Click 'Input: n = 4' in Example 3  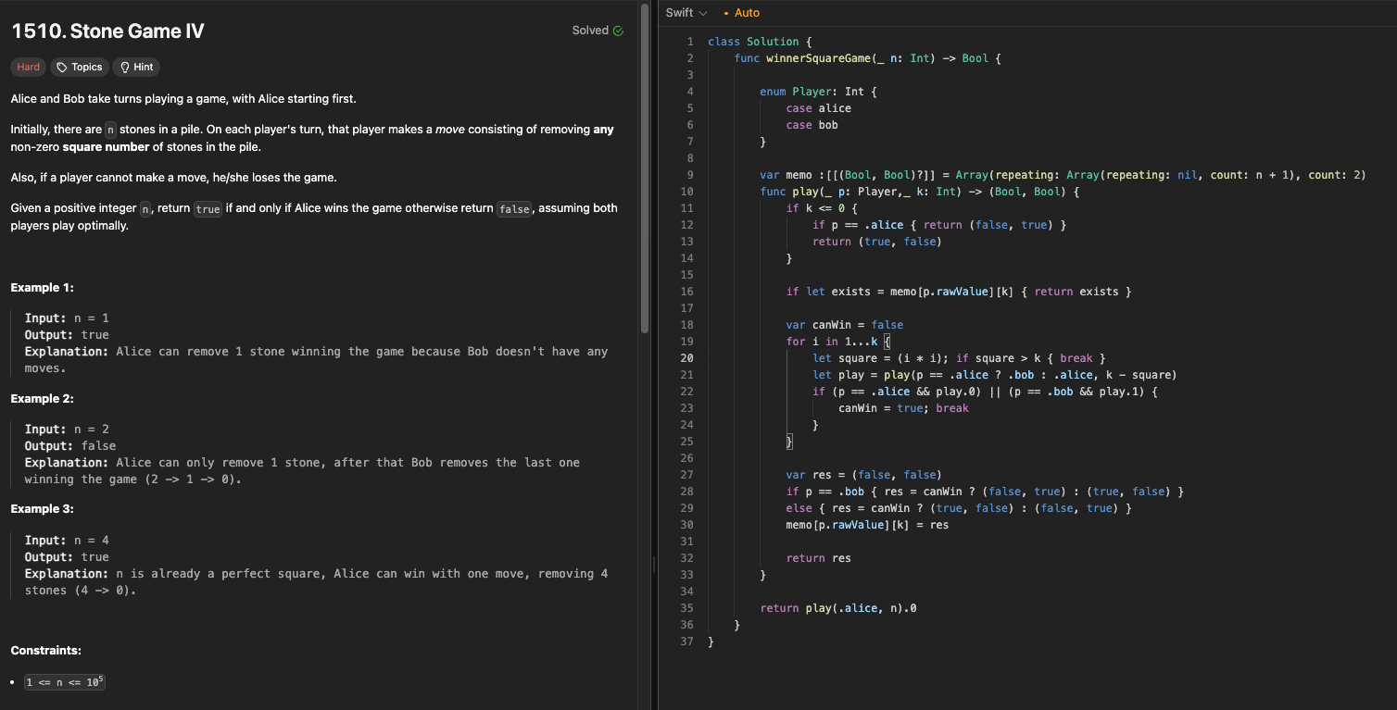coord(67,541)
